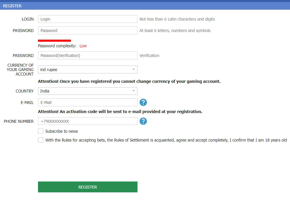Viewport: 290px width, 200px height.
Task: Click the "CURRENCY OF YOUR GAMING ACCOUNT" label
Action: [x=20, y=70]
